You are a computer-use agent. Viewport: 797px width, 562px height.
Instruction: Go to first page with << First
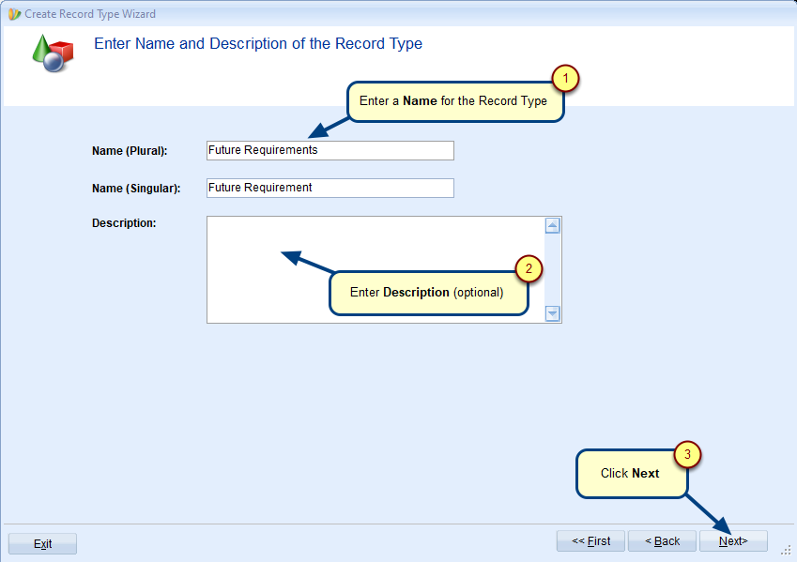pos(590,541)
